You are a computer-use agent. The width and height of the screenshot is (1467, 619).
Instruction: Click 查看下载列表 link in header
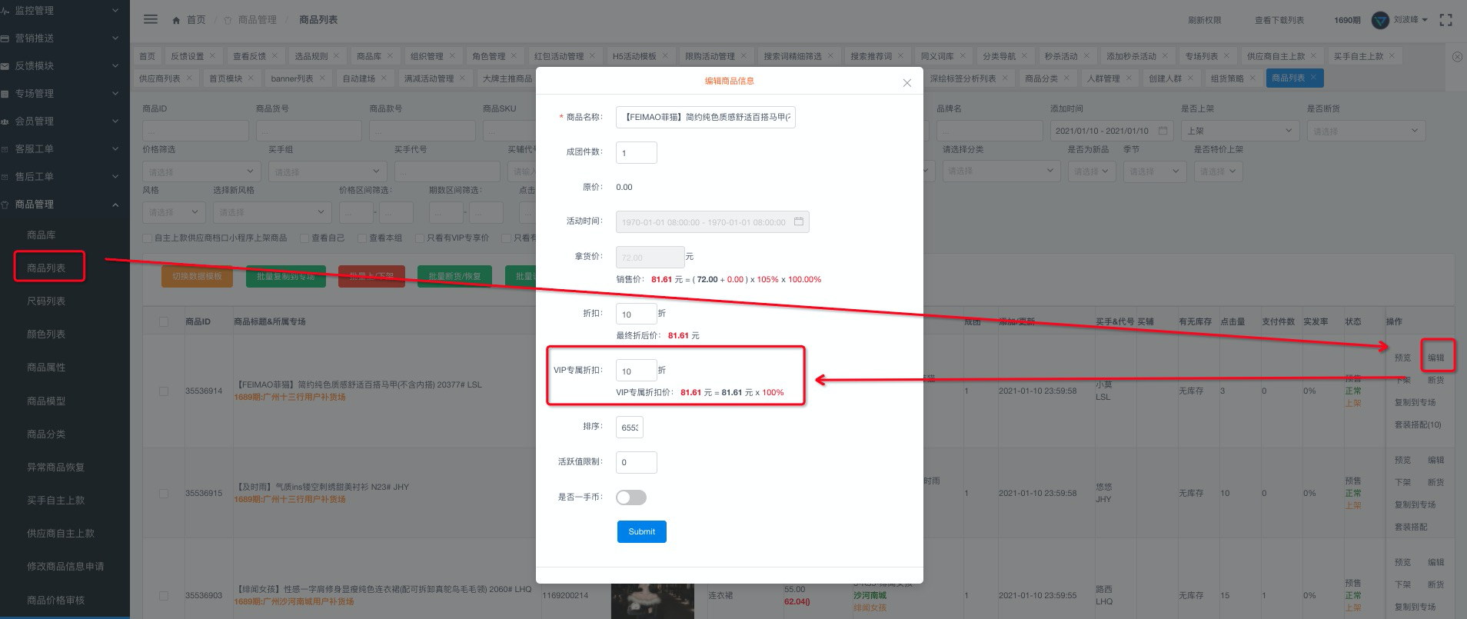(1279, 20)
